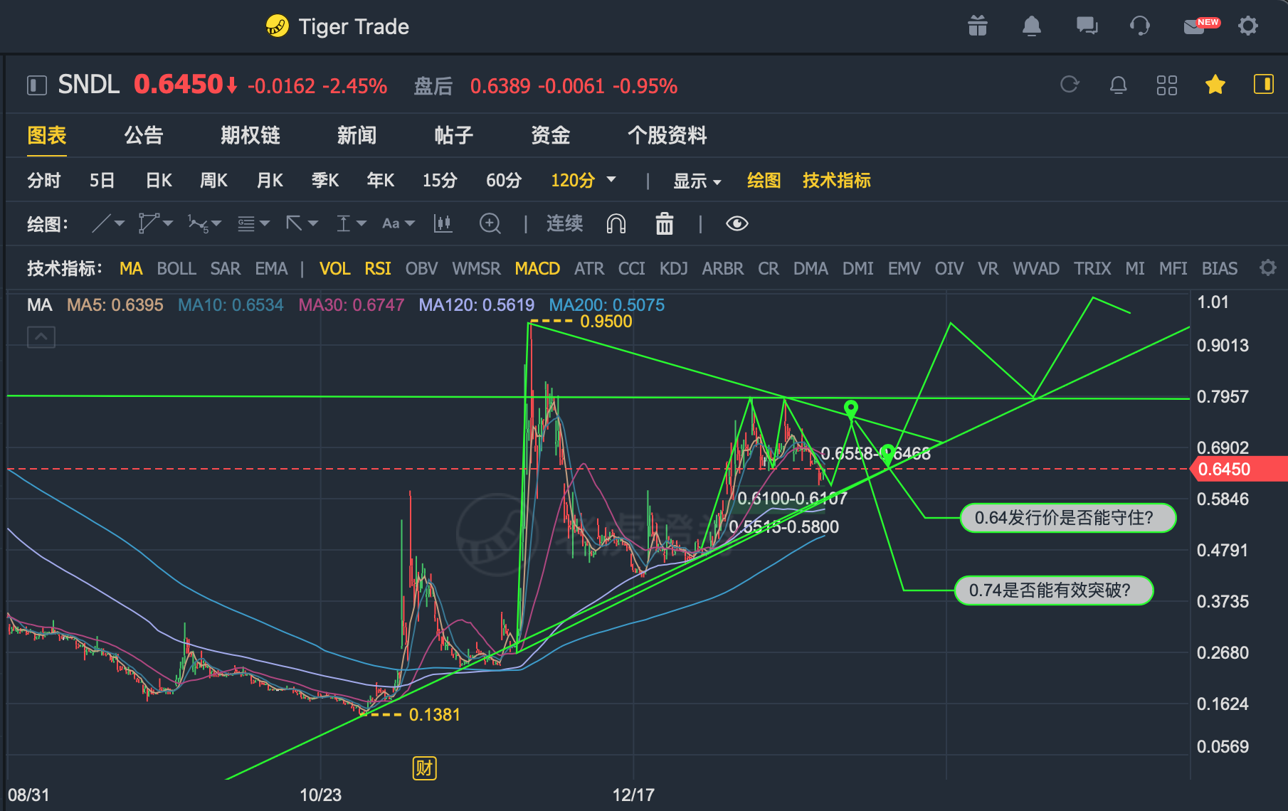The width and height of the screenshot is (1288, 811).
Task: Click the 技术指标 button
Action: point(837,181)
